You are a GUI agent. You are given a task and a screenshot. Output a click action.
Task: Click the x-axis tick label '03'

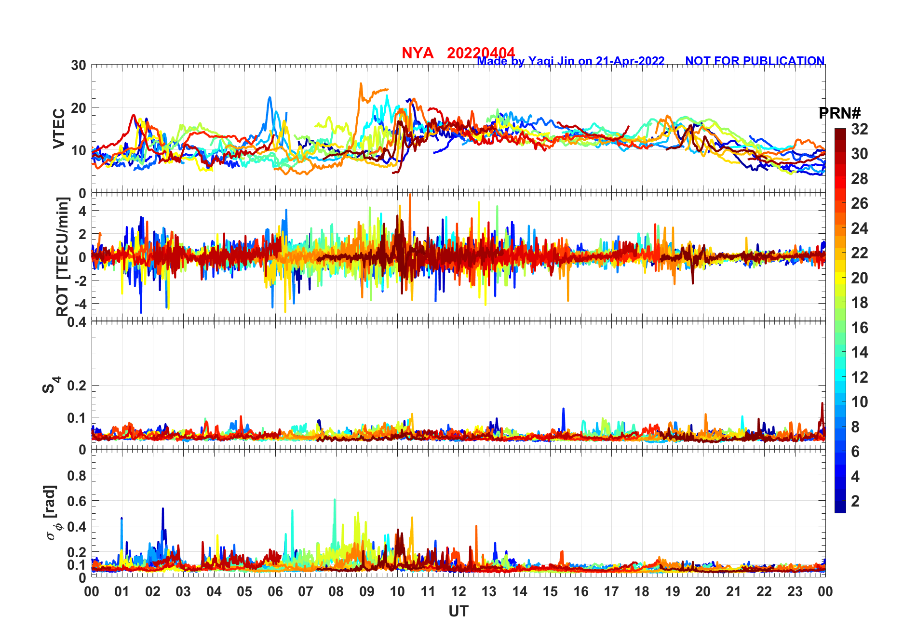[x=183, y=591]
